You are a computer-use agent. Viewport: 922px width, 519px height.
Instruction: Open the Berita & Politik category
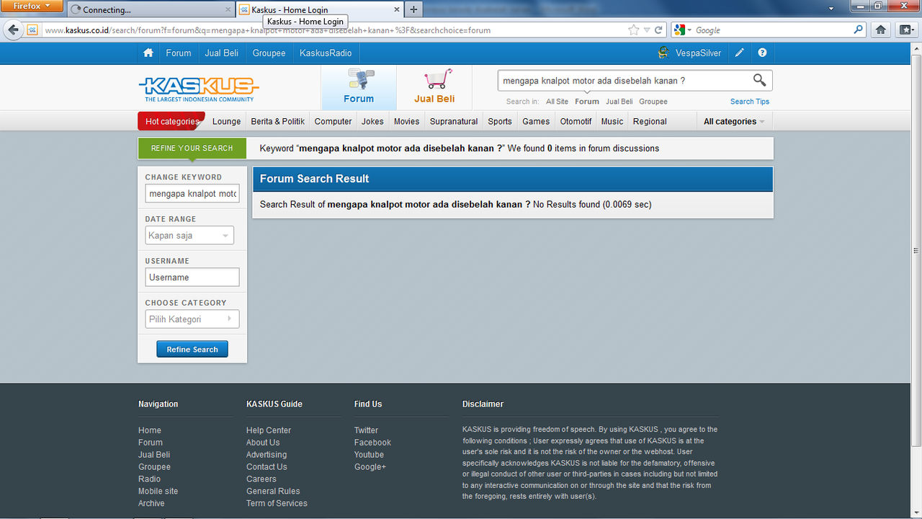point(278,121)
